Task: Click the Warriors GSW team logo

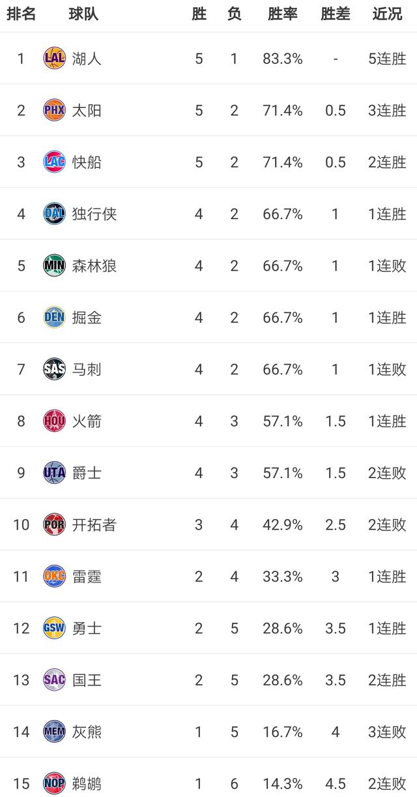Action: pyautogui.click(x=55, y=628)
